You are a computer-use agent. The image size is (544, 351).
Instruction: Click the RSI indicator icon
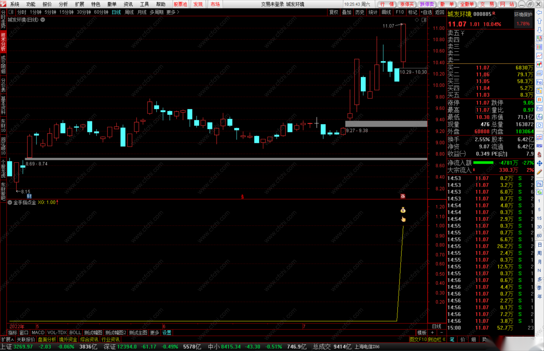coord(539,146)
